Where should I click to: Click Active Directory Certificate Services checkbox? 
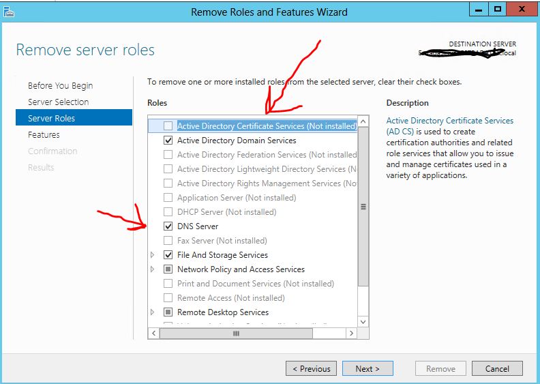point(168,125)
